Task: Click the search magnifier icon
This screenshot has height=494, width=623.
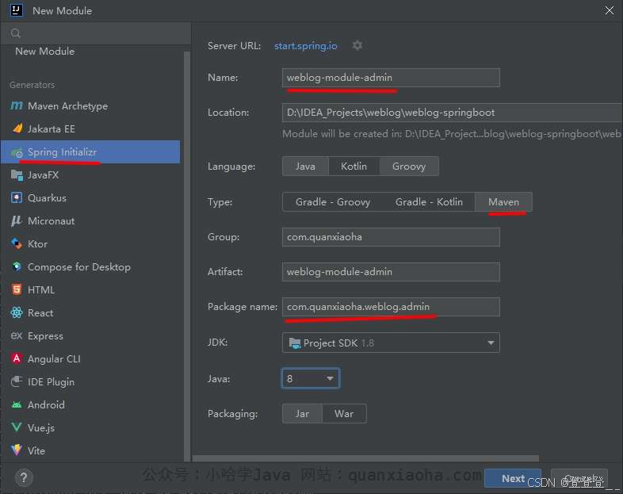Action: (16, 33)
